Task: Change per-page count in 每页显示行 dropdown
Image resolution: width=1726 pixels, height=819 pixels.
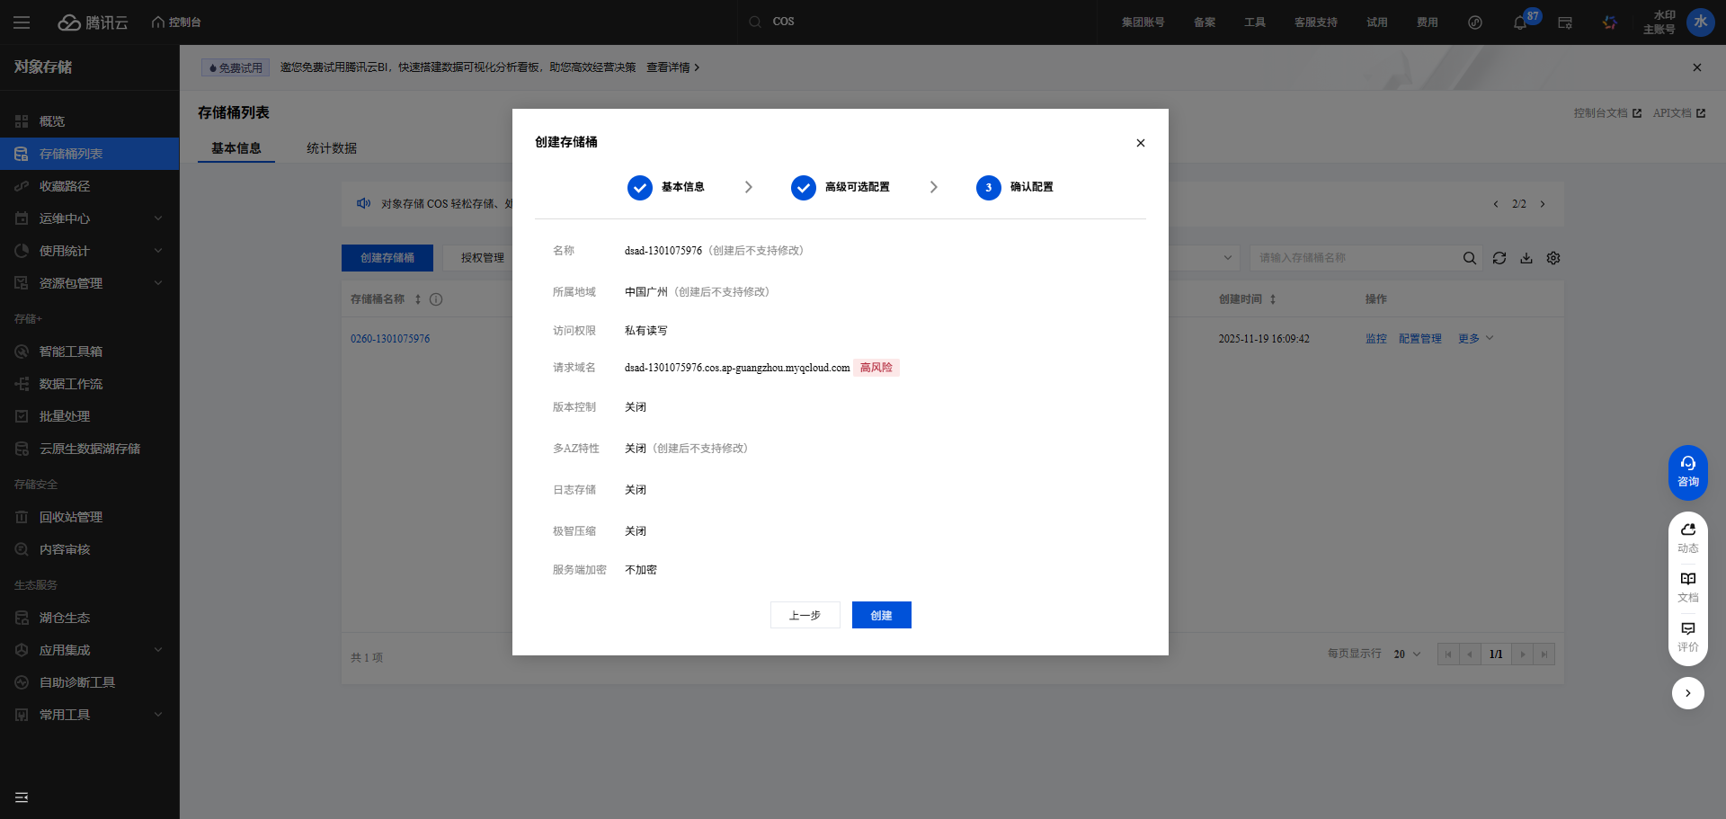Action: pos(1405,654)
